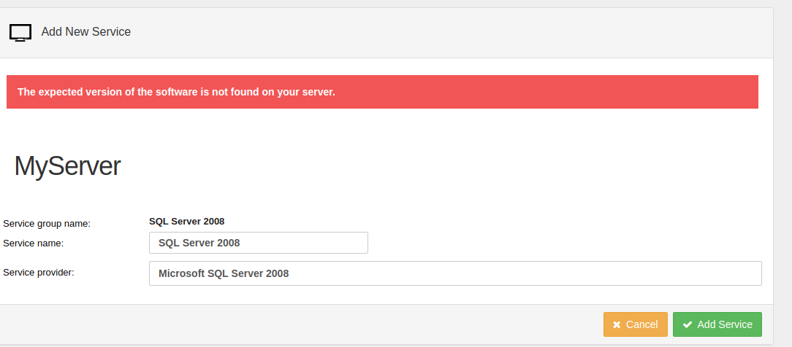Focus the Service name input field
792x347 pixels.
pyautogui.click(x=259, y=243)
